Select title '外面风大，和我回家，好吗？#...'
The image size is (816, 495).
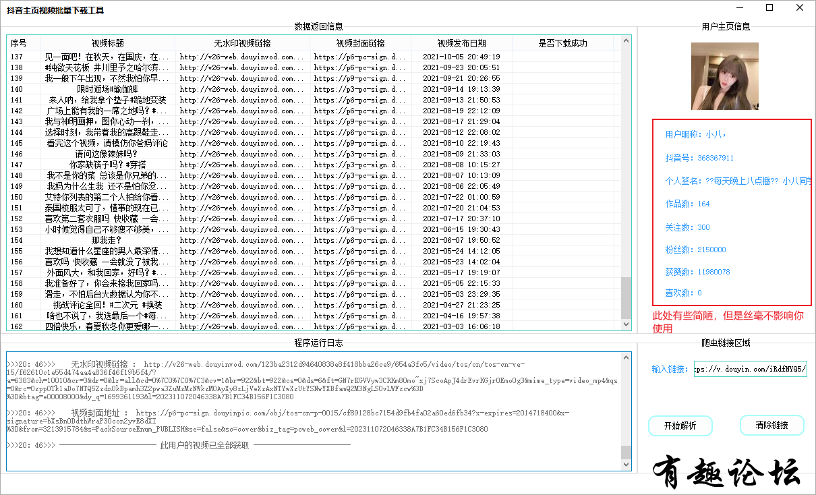[x=107, y=272]
